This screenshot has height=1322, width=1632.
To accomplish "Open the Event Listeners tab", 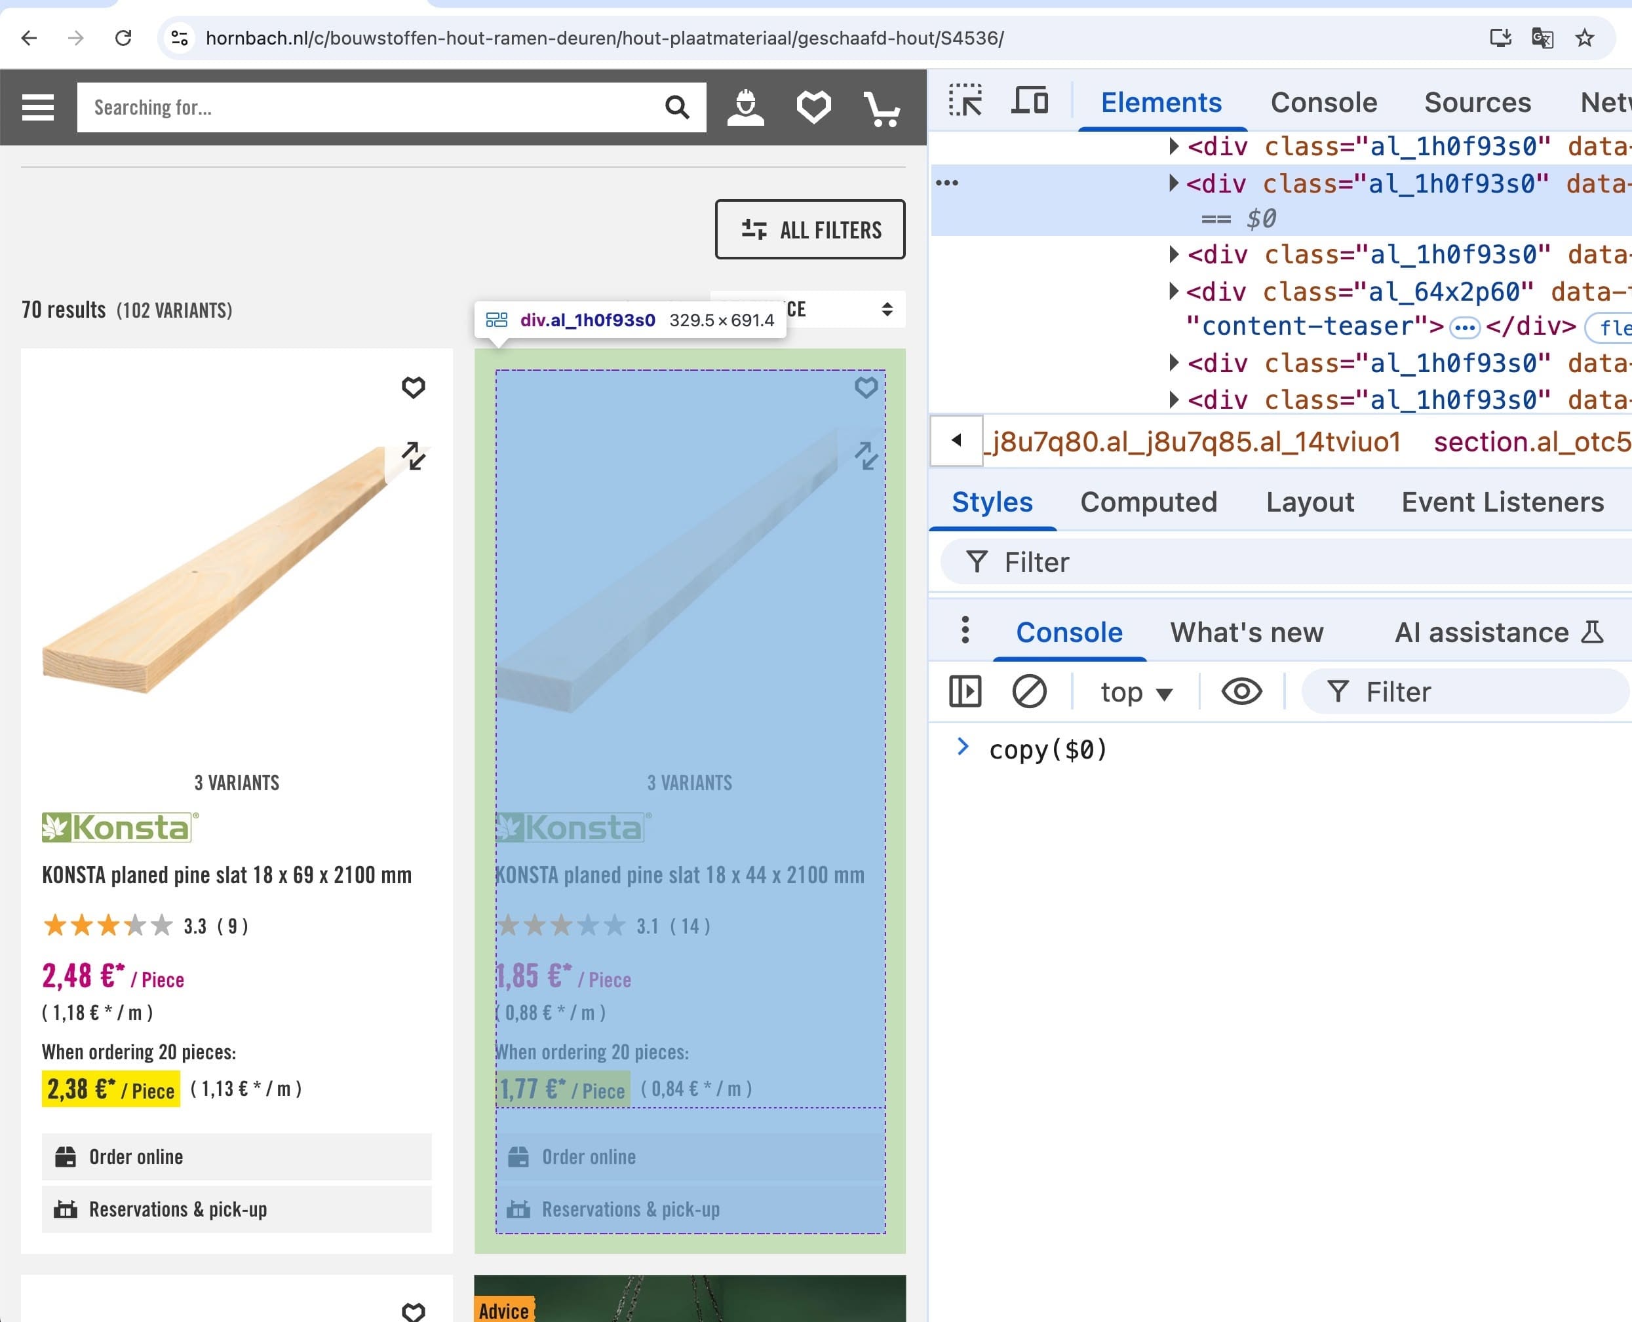I will click(1502, 502).
